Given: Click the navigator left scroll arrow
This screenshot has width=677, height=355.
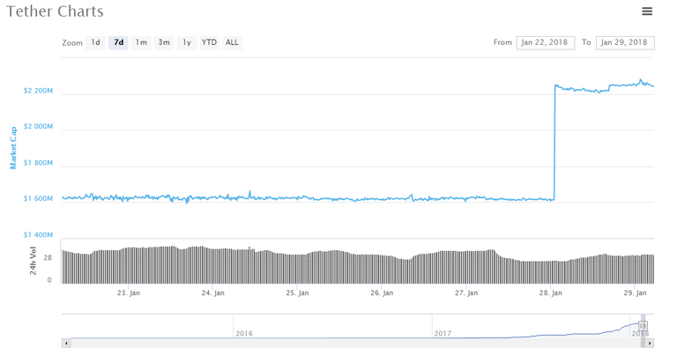Looking at the screenshot, I should [x=66, y=344].
